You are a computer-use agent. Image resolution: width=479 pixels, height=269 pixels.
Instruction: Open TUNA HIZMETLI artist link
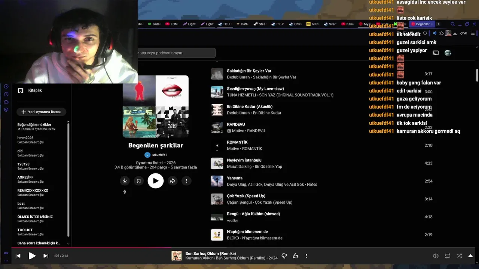[x=241, y=95]
